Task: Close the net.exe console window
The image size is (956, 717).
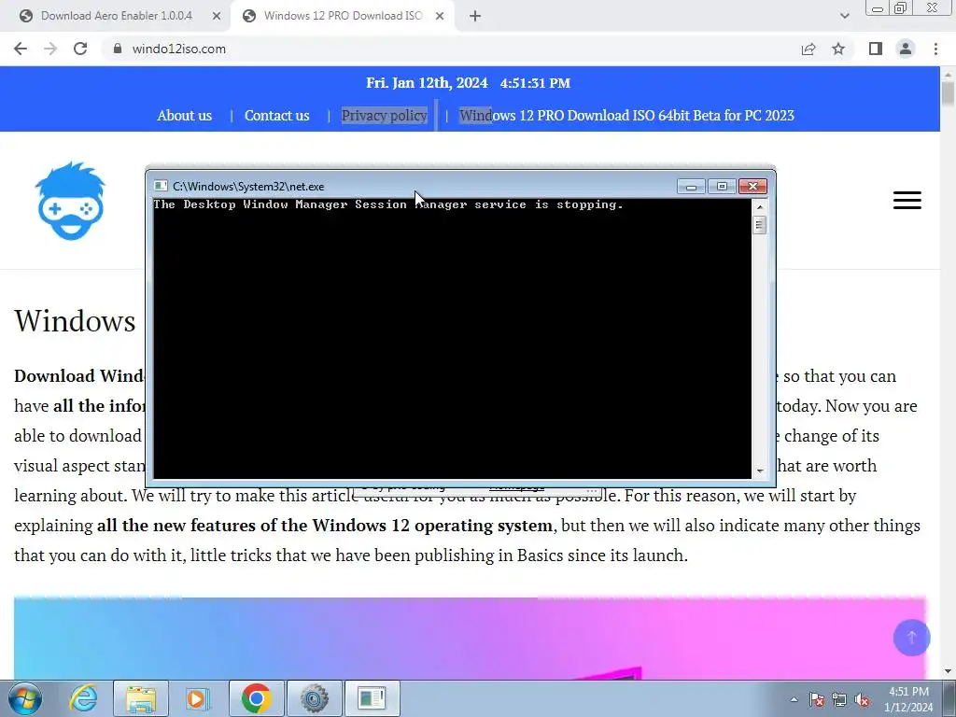Action: 753,186
